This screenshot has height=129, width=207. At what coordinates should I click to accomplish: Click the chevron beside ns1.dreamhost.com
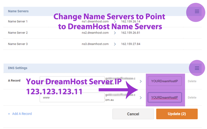tap(115, 21)
